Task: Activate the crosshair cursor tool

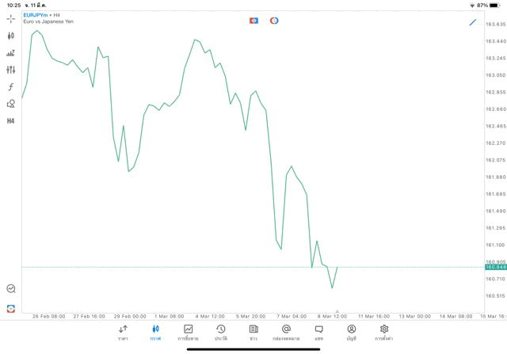Action: coord(10,18)
